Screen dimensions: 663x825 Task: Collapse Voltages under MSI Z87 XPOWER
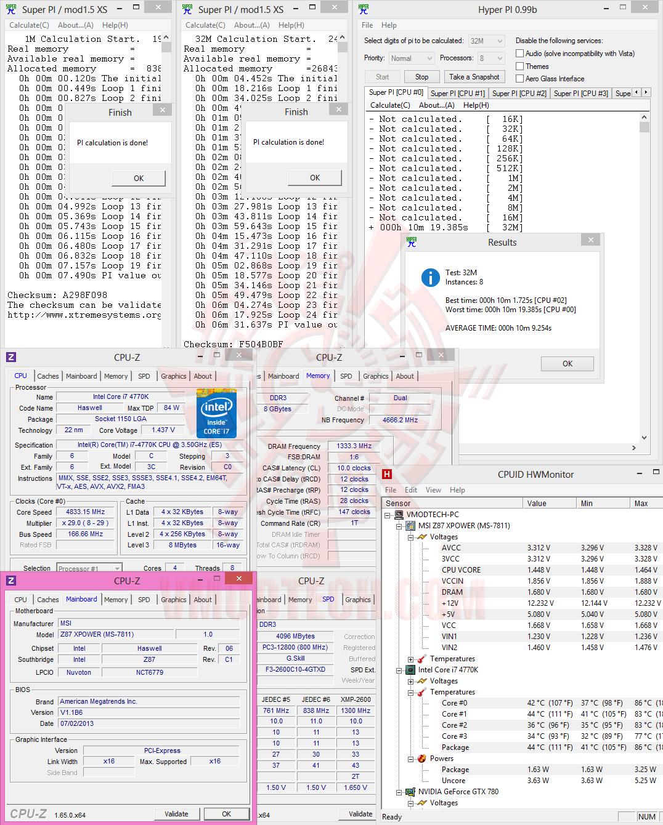tap(410, 537)
